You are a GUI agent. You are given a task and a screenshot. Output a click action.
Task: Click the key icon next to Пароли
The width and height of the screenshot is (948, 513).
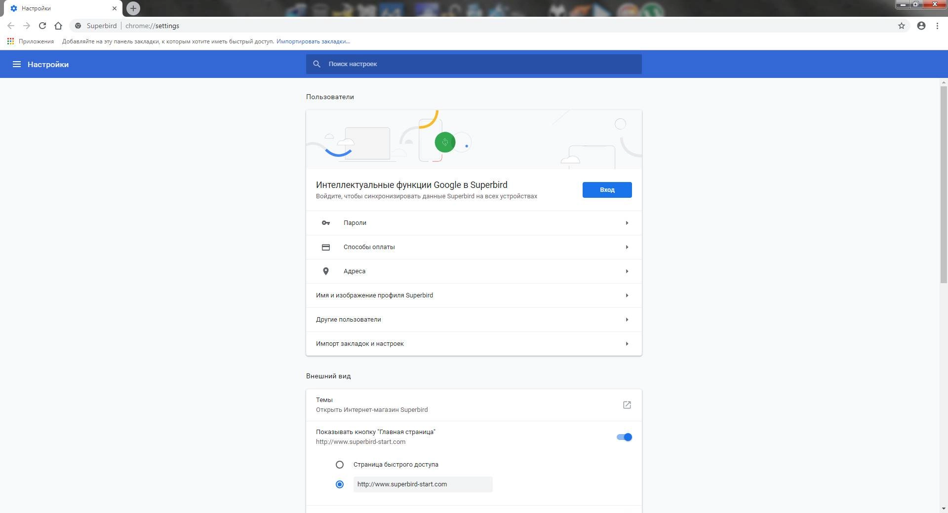(x=326, y=223)
